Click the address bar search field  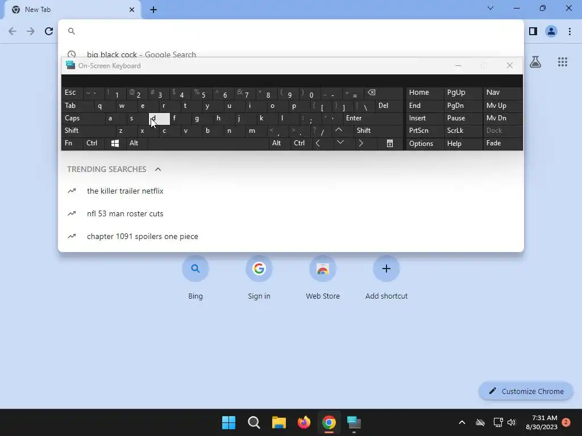click(290, 31)
